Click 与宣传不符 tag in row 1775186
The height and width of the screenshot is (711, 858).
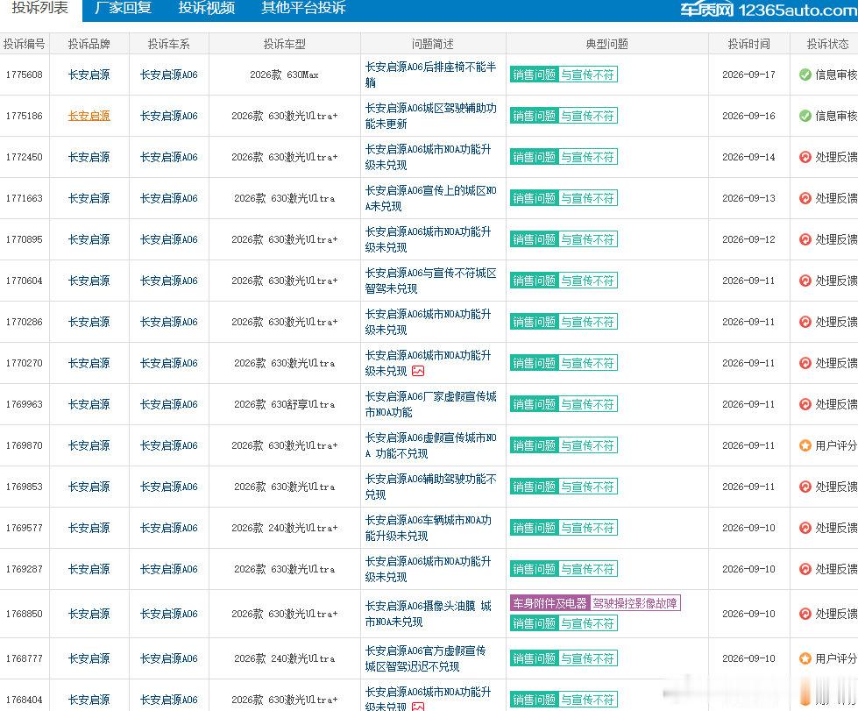(588, 116)
